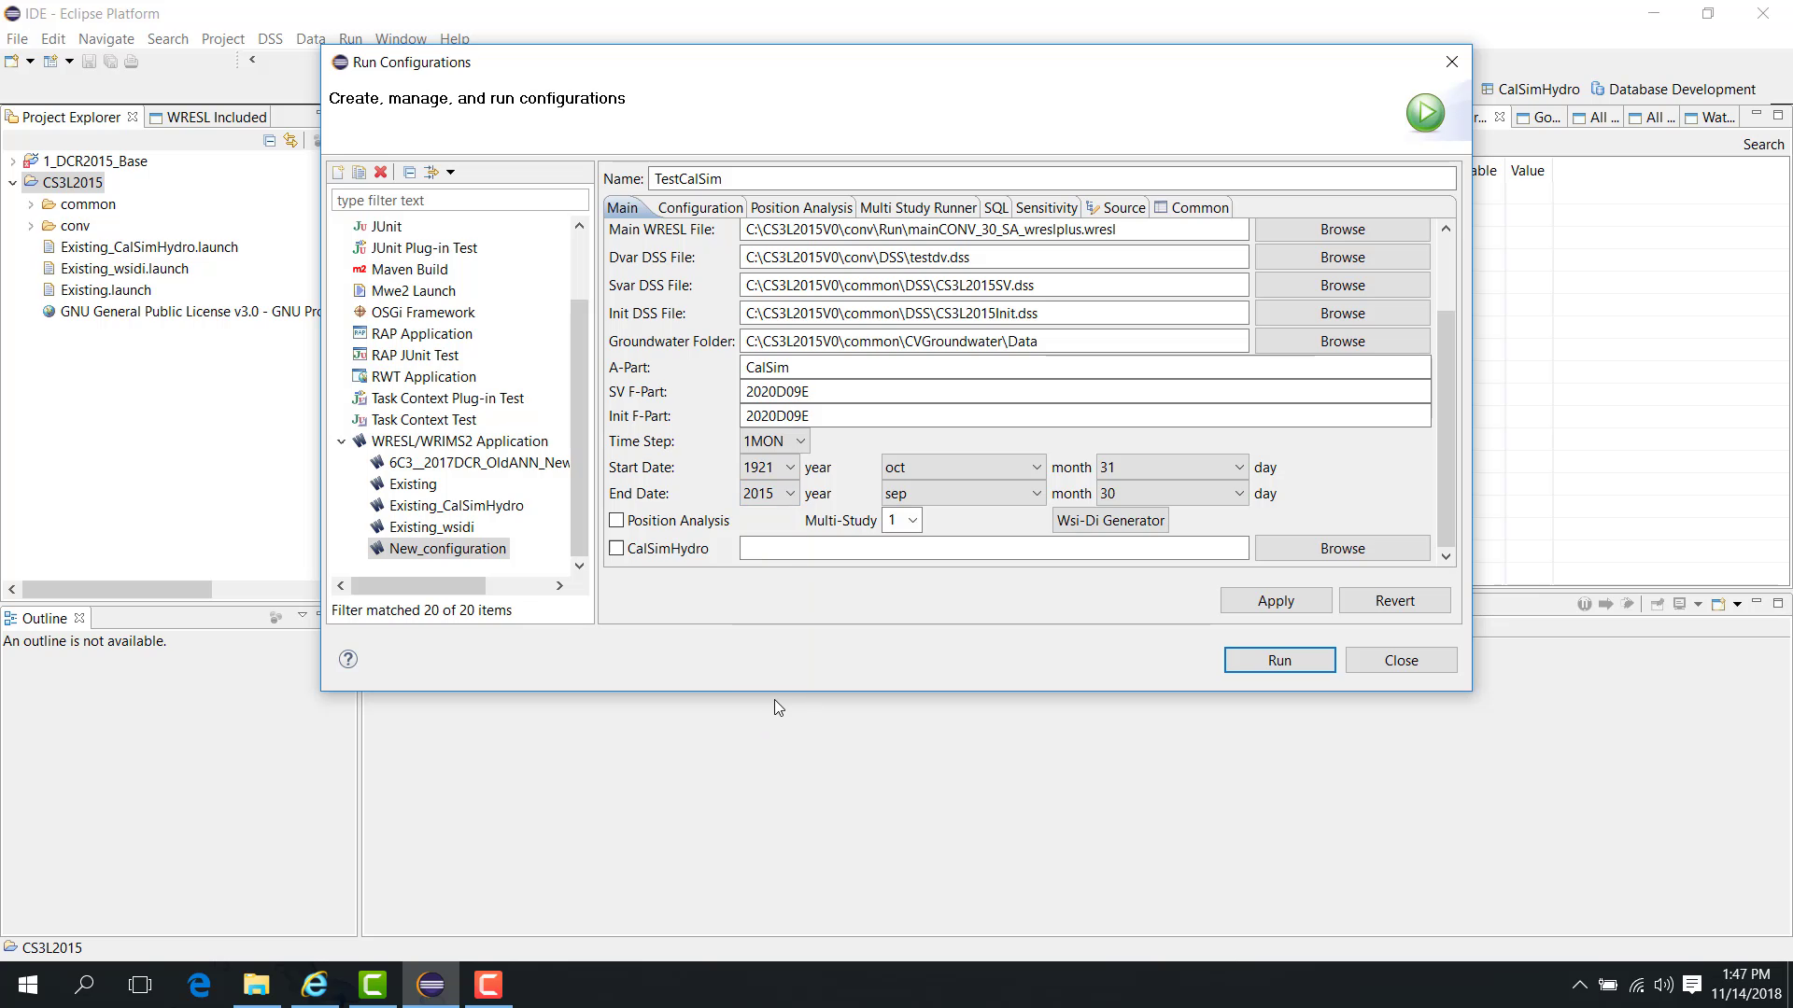Image resolution: width=1793 pixels, height=1008 pixels.
Task: Click the Project Explorer horizontal scrollbar
Action: click(118, 589)
